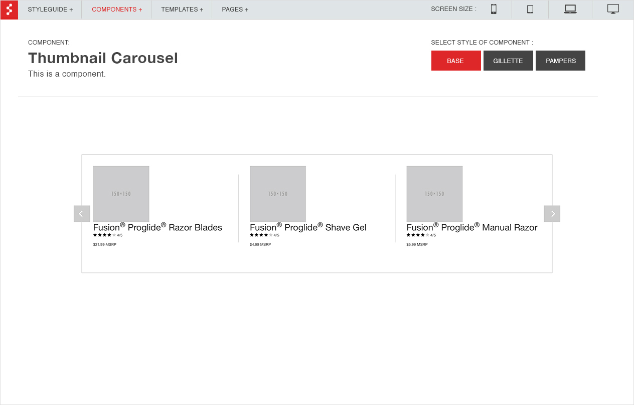Open the Pages menu
The height and width of the screenshot is (405, 634).
pyautogui.click(x=235, y=10)
